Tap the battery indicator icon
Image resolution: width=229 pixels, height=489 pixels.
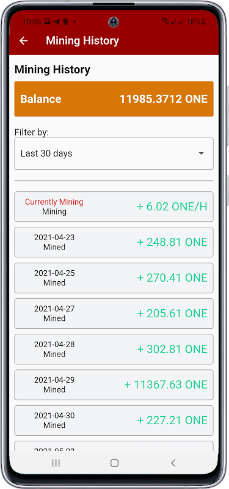(x=203, y=22)
